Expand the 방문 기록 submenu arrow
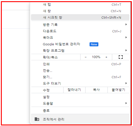Image resolution: width=133 pixels, height=126 pixels. (126, 24)
